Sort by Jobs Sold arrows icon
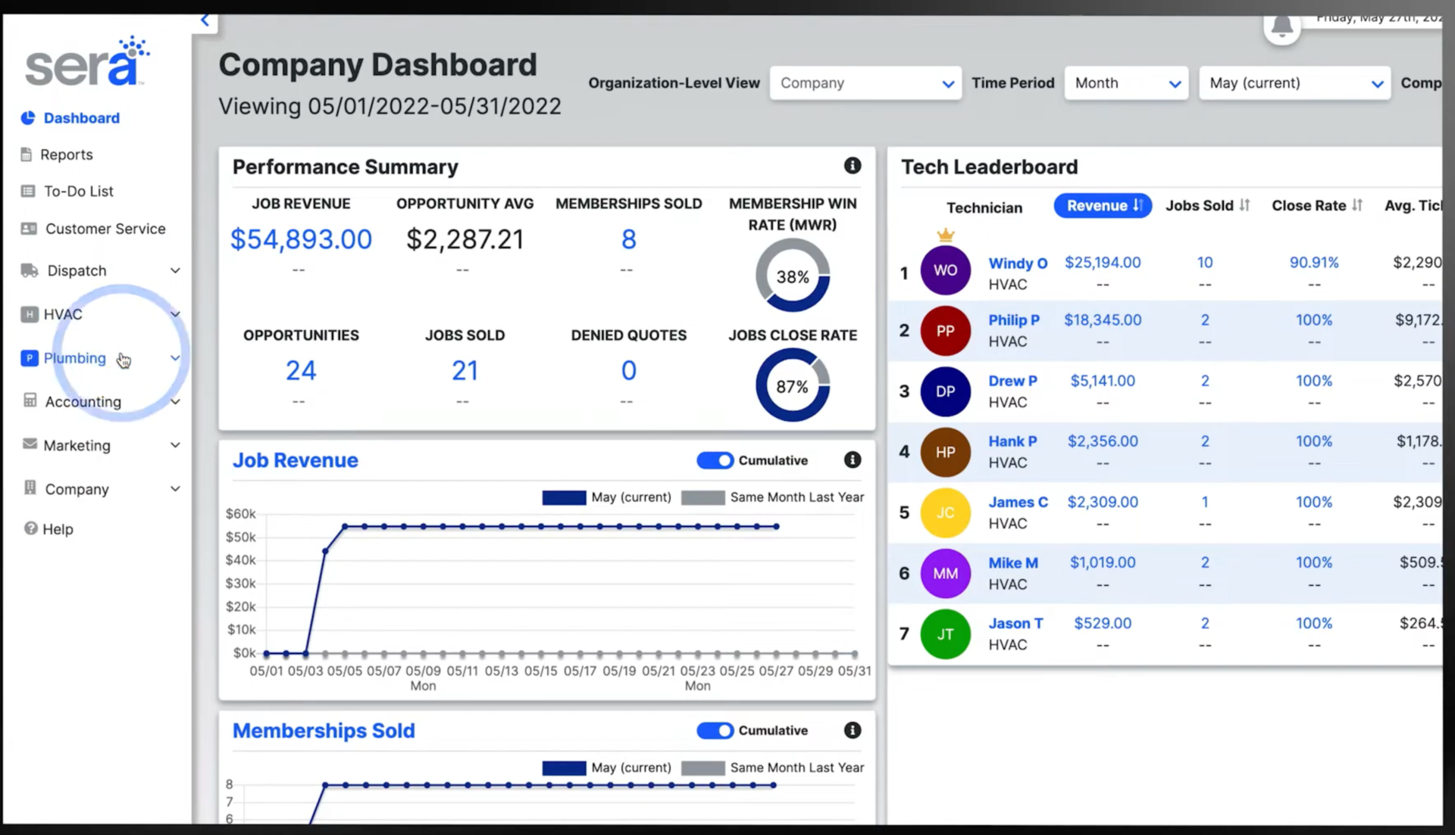The height and width of the screenshot is (835, 1455). 1244,205
